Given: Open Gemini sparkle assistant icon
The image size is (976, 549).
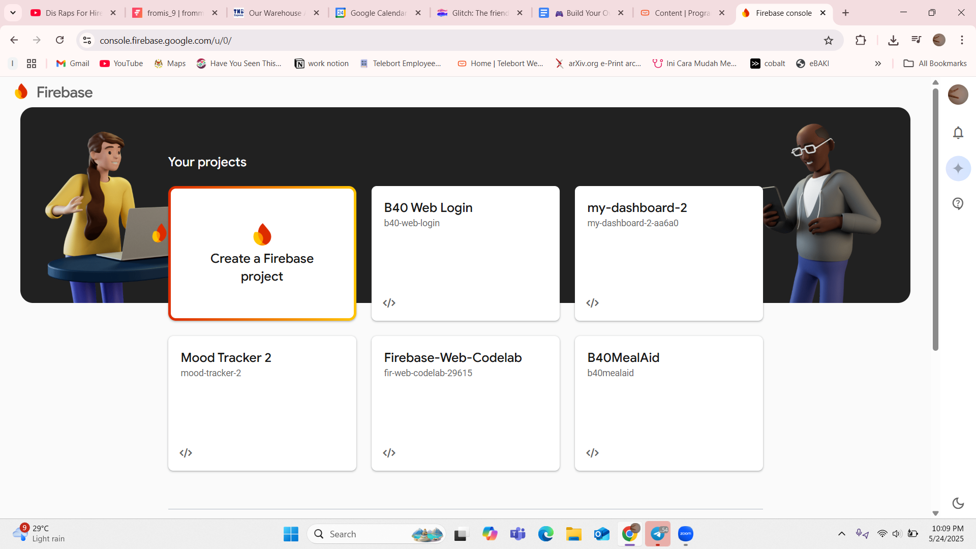Looking at the screenshot, I should click(x=958, y=168).
